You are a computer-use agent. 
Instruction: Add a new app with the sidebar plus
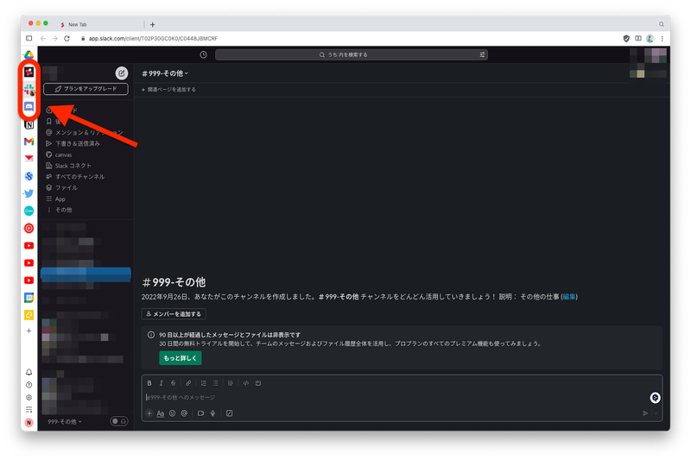(x=29, y=331)
